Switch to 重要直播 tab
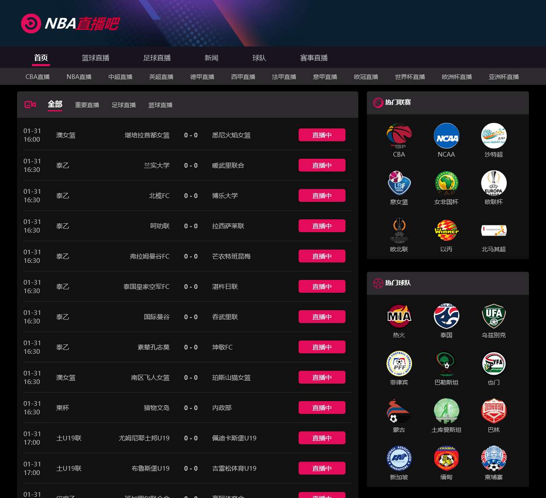The width and height of the screenshot is (546, 498). (87, 105)
